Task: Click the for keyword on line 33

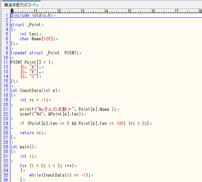Action: pyautogui.click(x=23, y=166)
